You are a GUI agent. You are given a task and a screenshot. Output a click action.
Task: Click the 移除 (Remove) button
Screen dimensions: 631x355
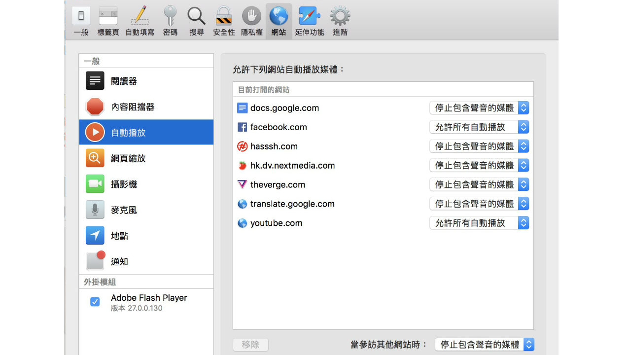tap(250, 345)
